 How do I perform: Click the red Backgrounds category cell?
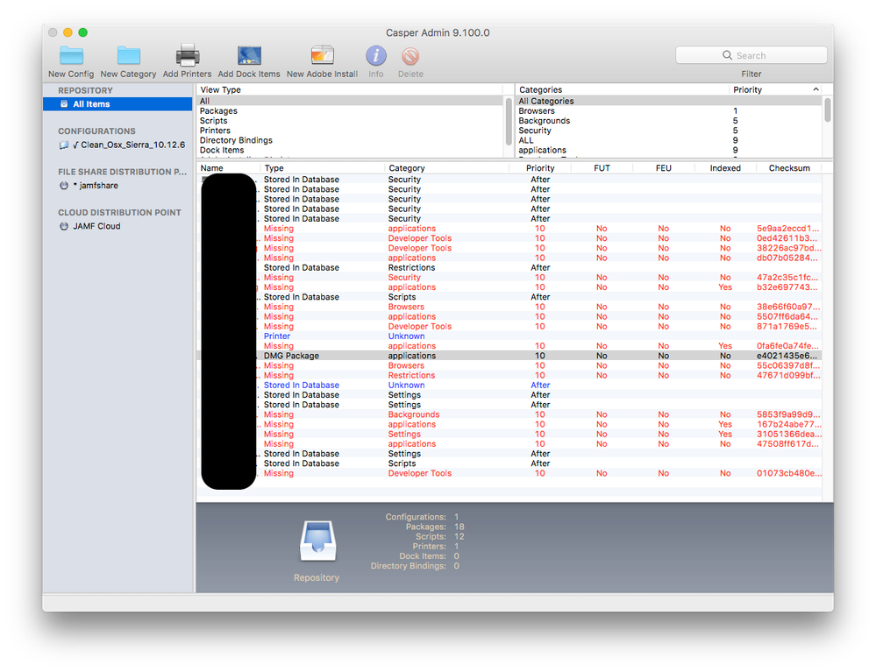(x=414, y=414)
